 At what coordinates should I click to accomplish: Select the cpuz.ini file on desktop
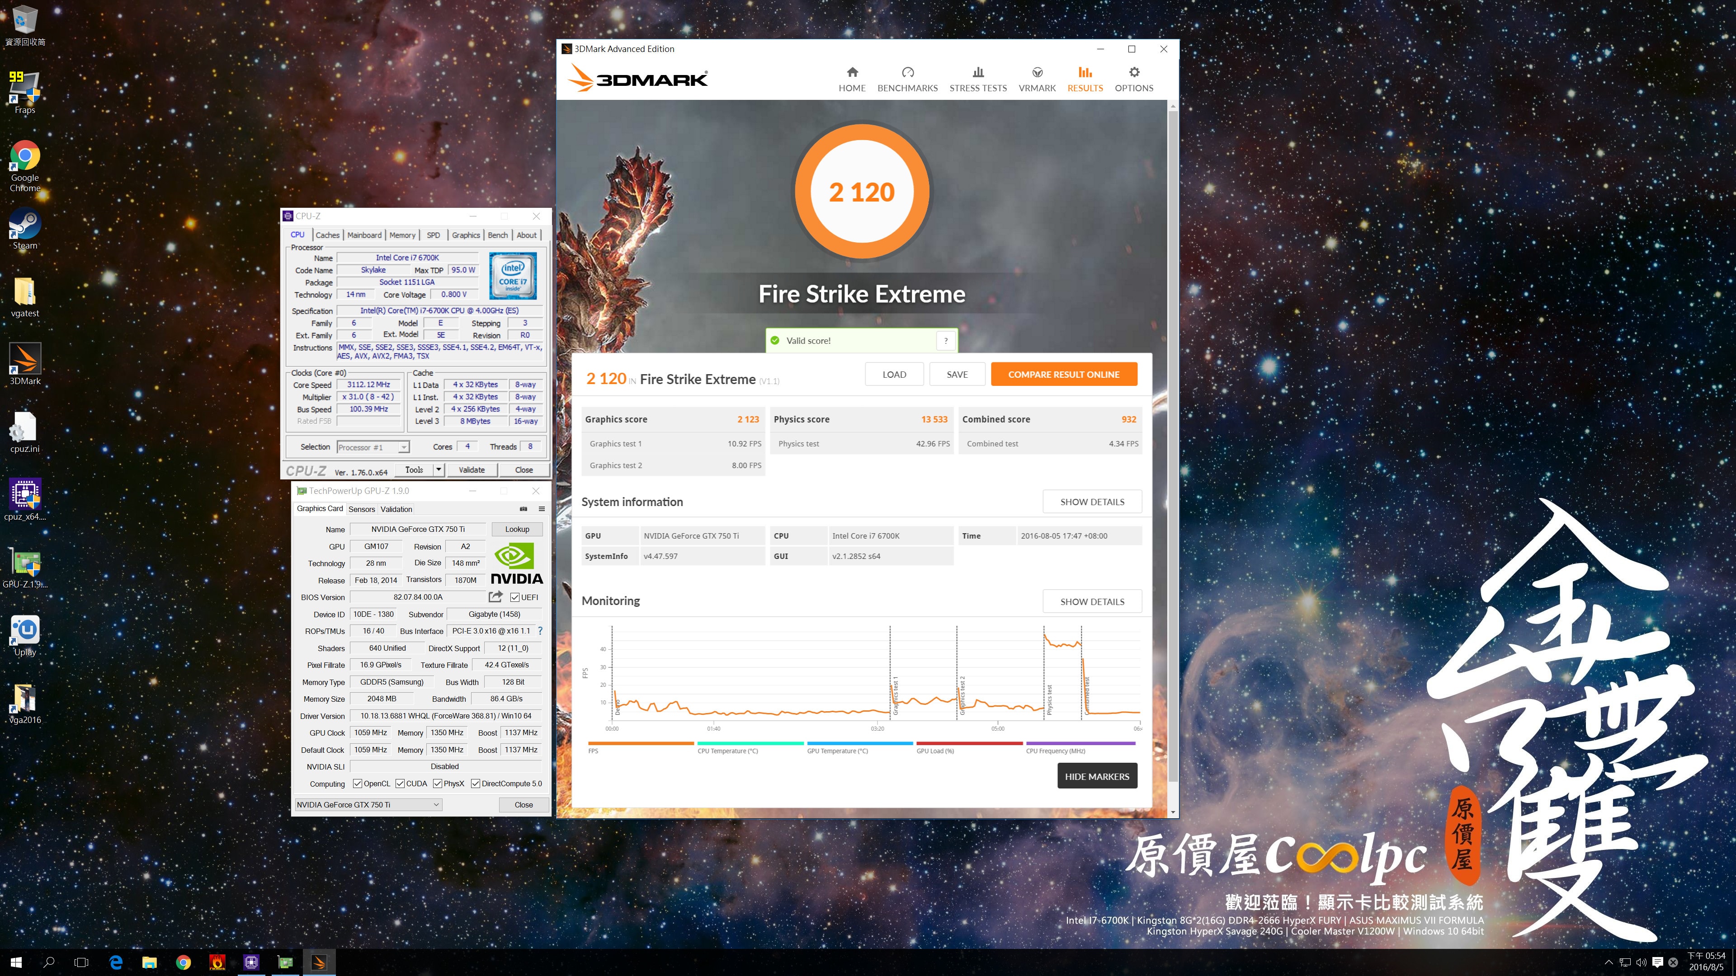pos(25,432)
